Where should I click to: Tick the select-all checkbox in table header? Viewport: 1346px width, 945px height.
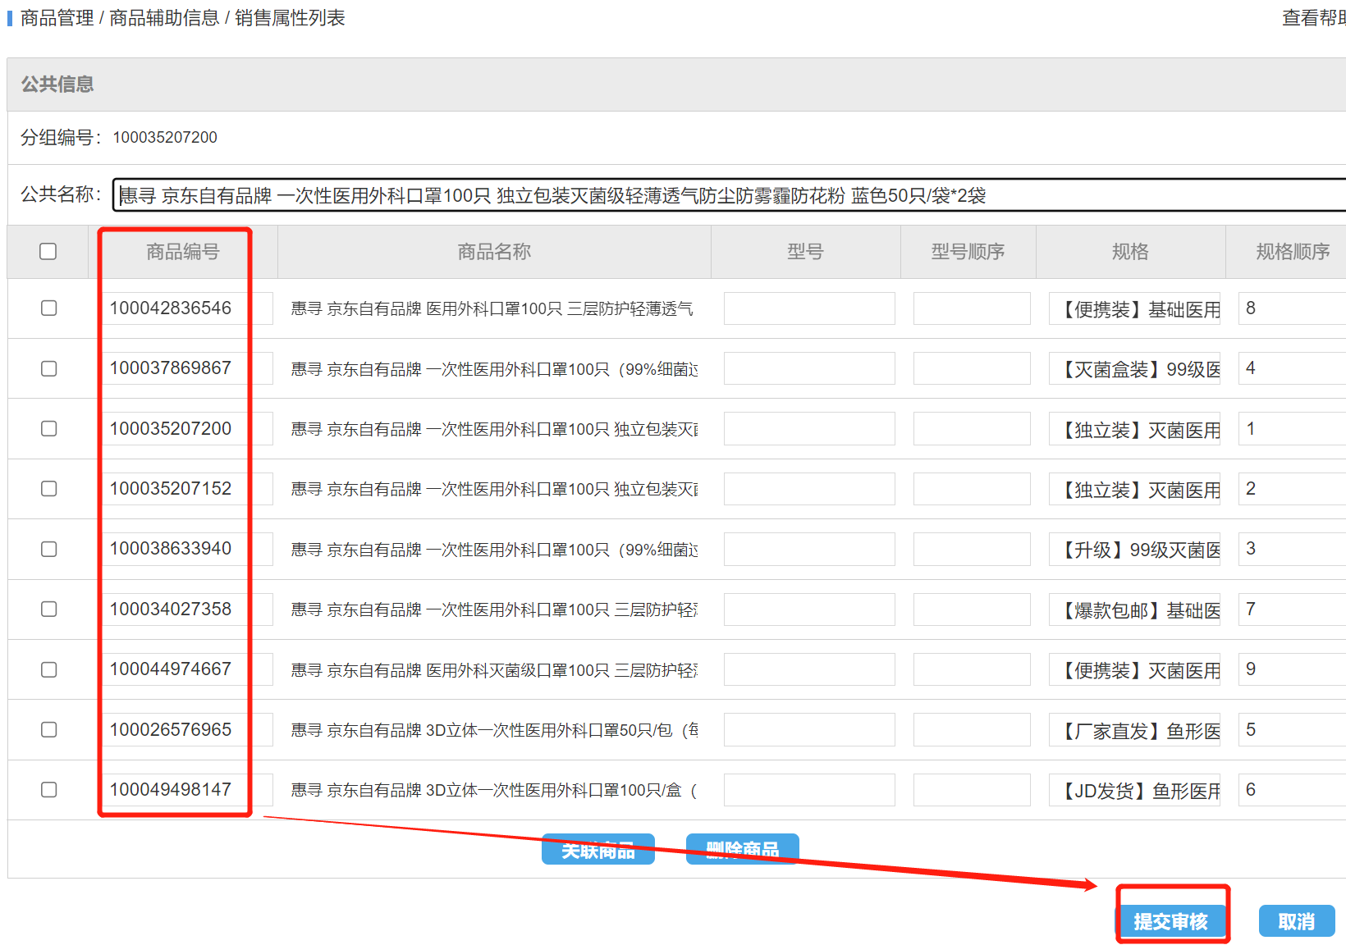pos(48,251)
